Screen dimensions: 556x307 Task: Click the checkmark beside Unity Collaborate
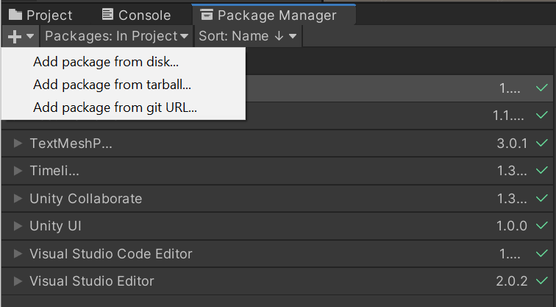coord(542,199)
